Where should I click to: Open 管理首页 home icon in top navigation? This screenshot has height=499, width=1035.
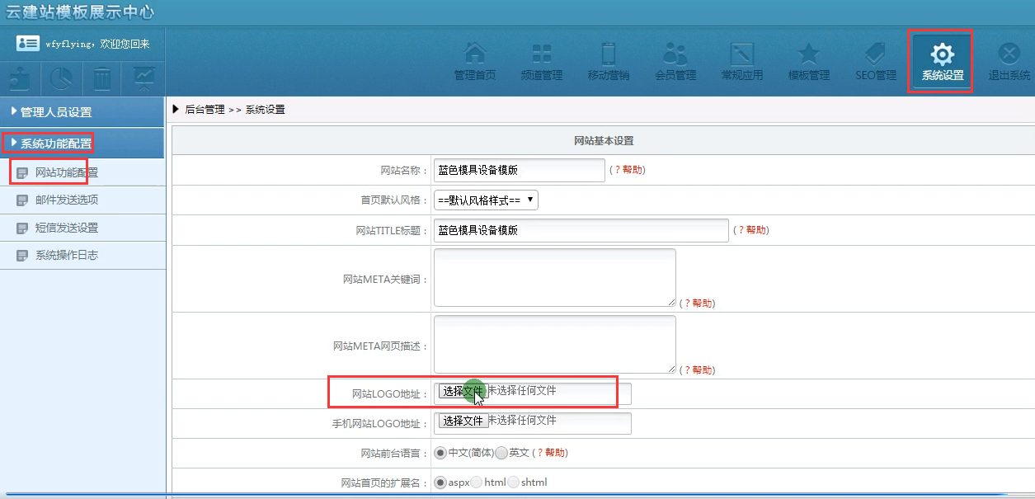tap(475, 54)
